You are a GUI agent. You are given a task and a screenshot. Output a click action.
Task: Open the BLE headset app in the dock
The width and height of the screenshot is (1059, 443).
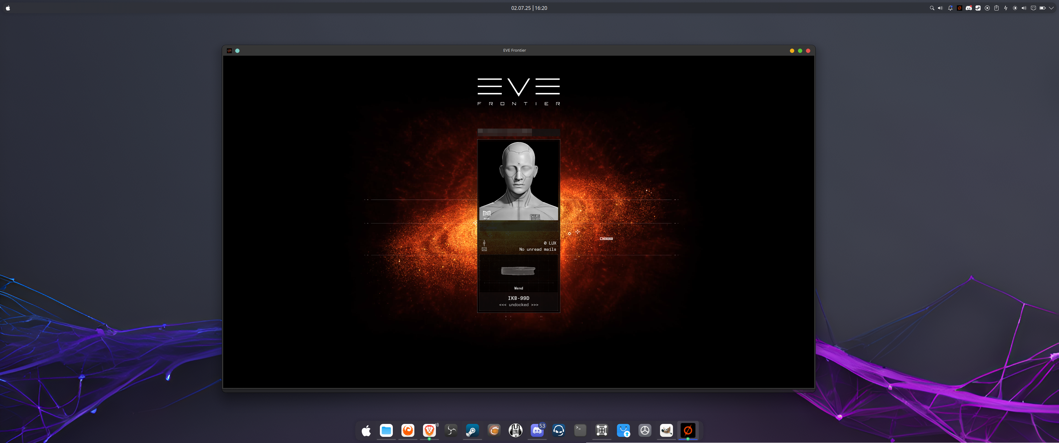coord(516,430)
